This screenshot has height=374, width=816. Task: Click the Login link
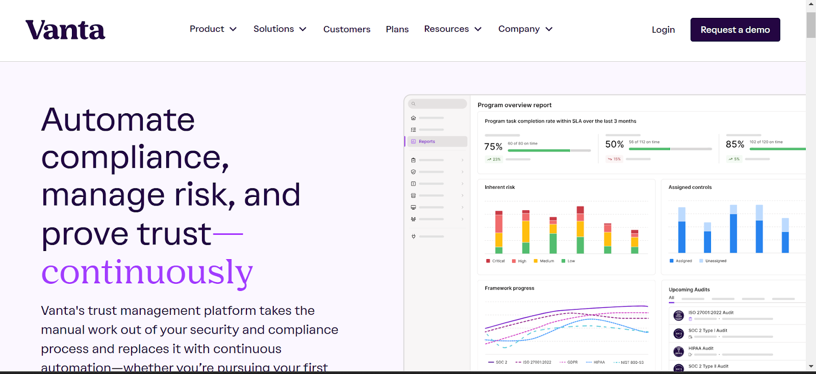coord(663,30)
